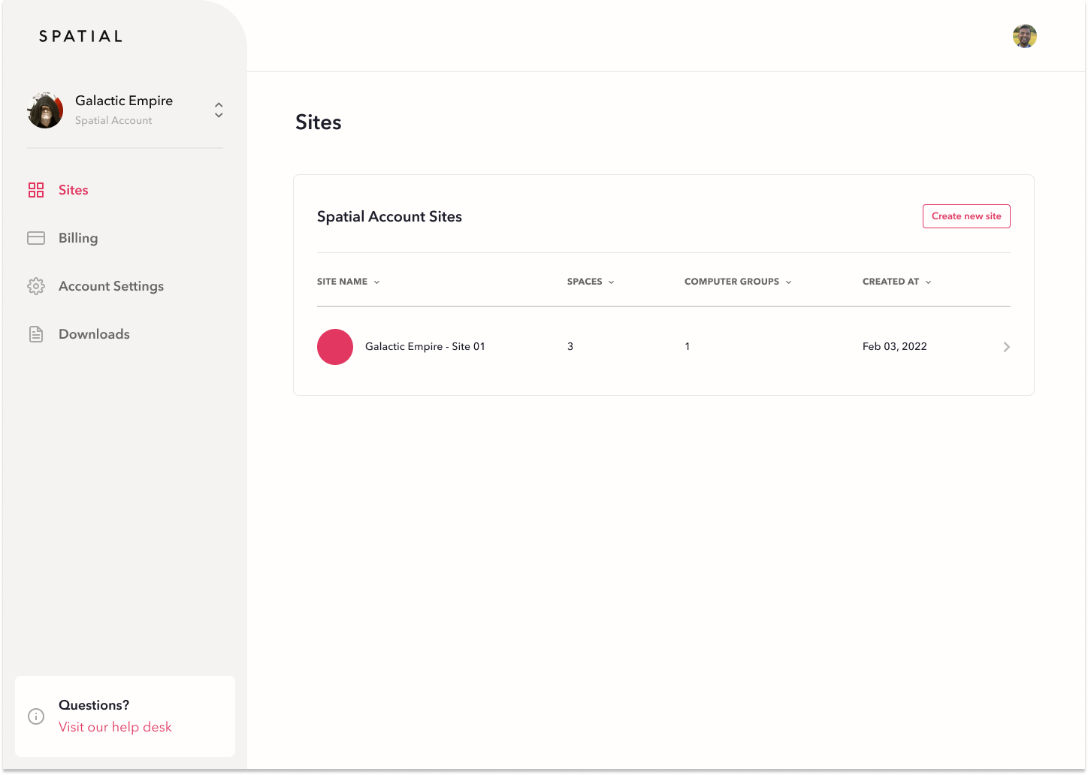Expand the Galactic Empire account switcher
1088x775 pixels.
coord(219,110)
